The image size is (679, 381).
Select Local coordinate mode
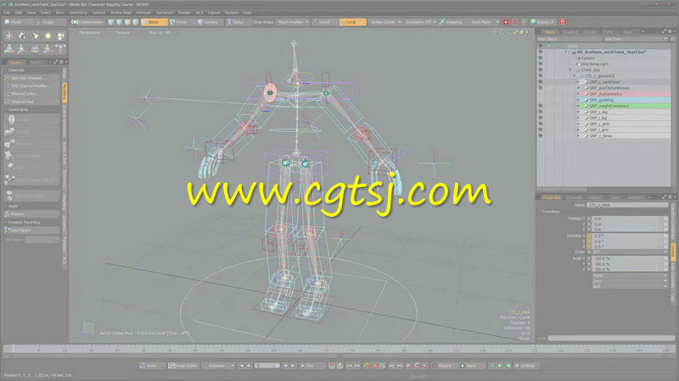(x=352, y=22)
